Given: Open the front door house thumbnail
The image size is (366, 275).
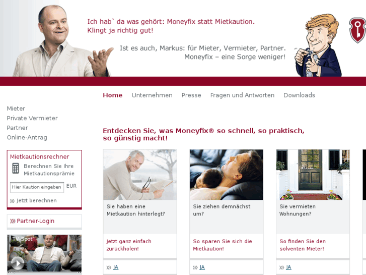Looking at the screenshot, I should point(313,175).
